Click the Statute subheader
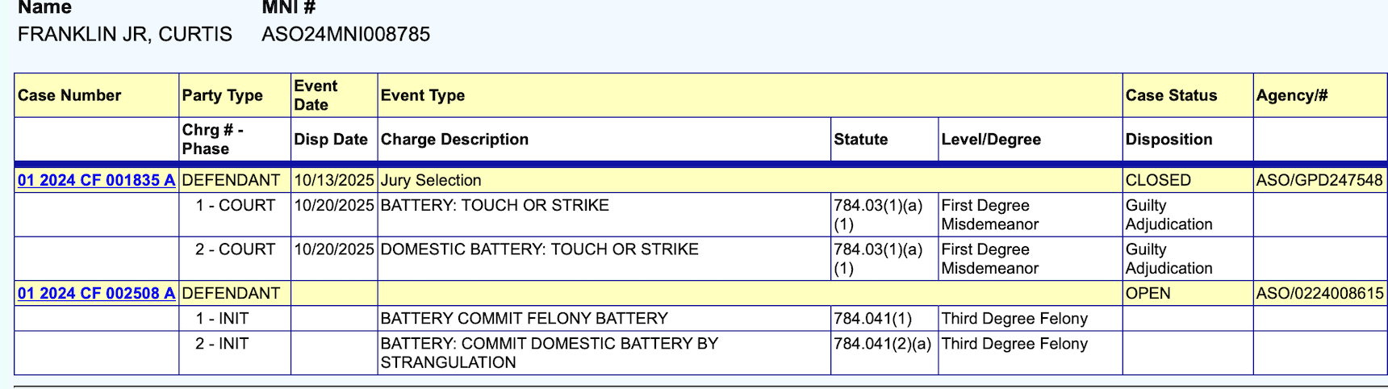 860,140
